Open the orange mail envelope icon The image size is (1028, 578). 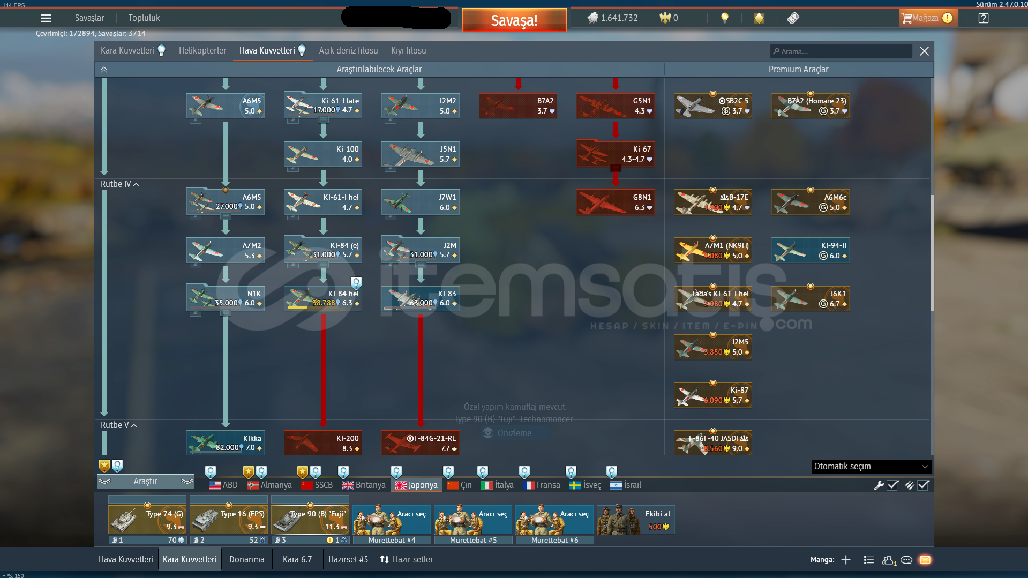[925, 560]
